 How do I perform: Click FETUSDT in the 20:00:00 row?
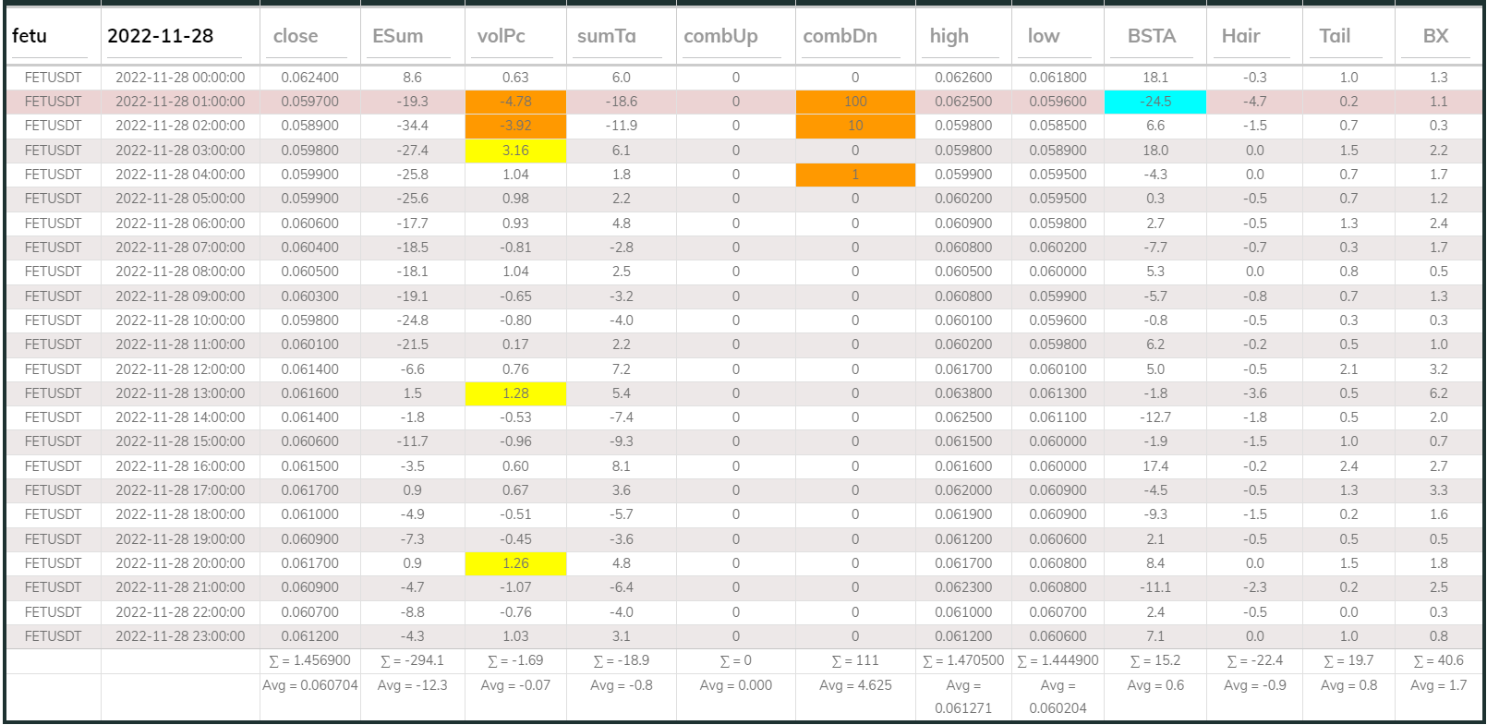[x=53, y=563]
